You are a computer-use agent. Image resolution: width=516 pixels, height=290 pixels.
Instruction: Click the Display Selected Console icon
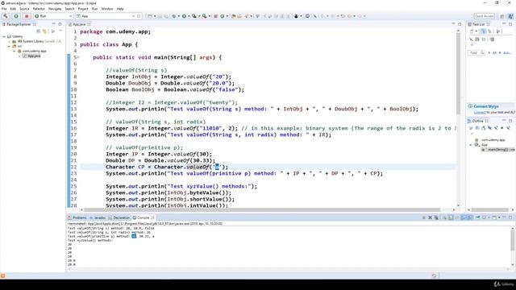pyautogui.click(x=485, y=217)
